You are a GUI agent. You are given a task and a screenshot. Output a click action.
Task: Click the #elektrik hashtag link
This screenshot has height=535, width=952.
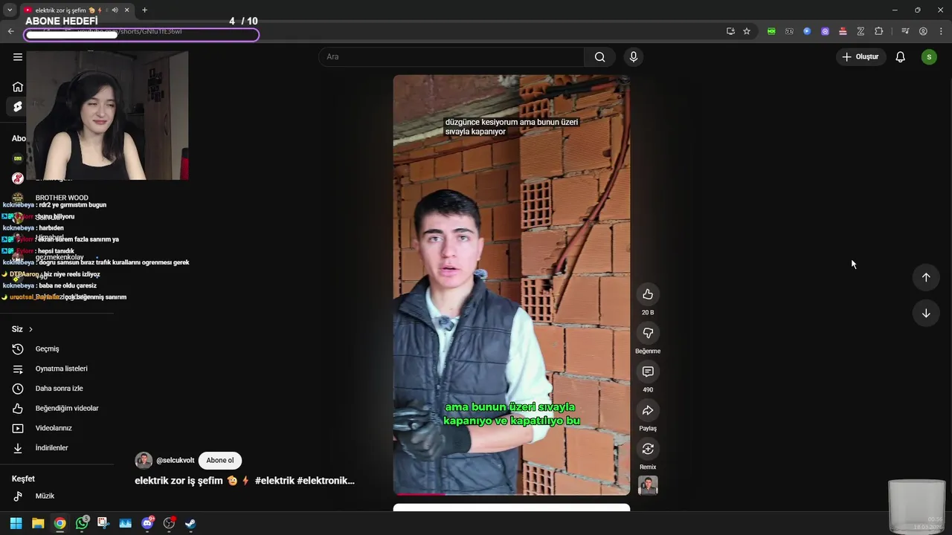click(274, 481)
